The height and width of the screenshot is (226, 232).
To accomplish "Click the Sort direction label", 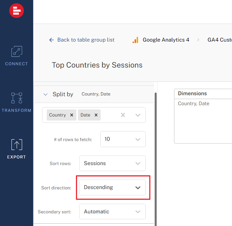I will (x=56, y=188).
